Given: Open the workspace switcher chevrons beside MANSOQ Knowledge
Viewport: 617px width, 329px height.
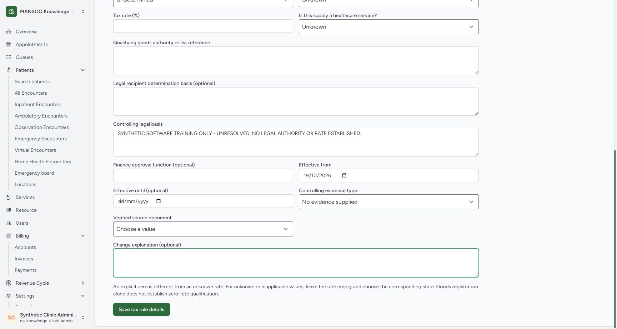Looking at the screenshot, I should (83, 11).
